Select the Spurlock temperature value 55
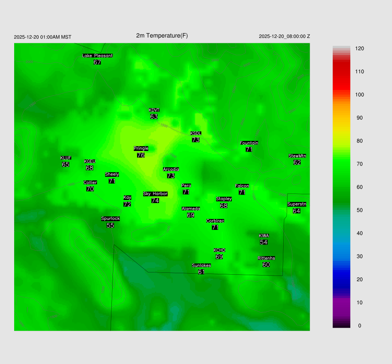 pos(110,225)
